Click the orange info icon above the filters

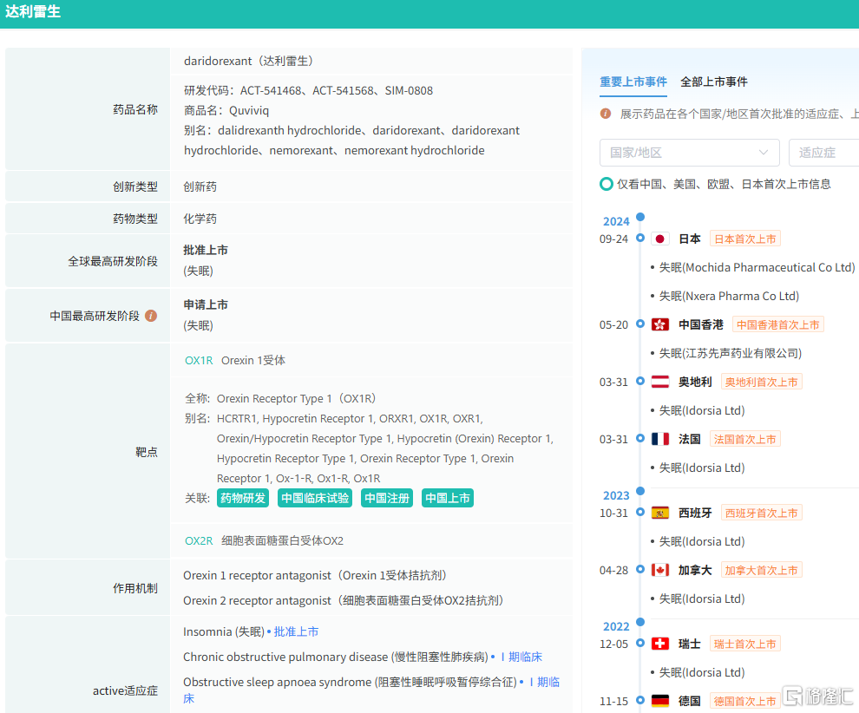click(606, 114)
